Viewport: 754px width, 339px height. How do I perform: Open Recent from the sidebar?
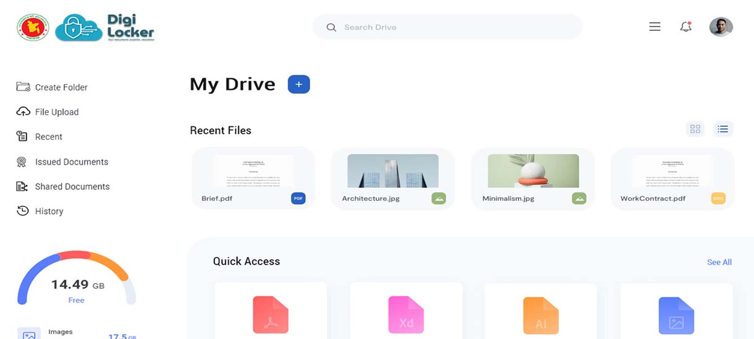(x=49, y=137)
